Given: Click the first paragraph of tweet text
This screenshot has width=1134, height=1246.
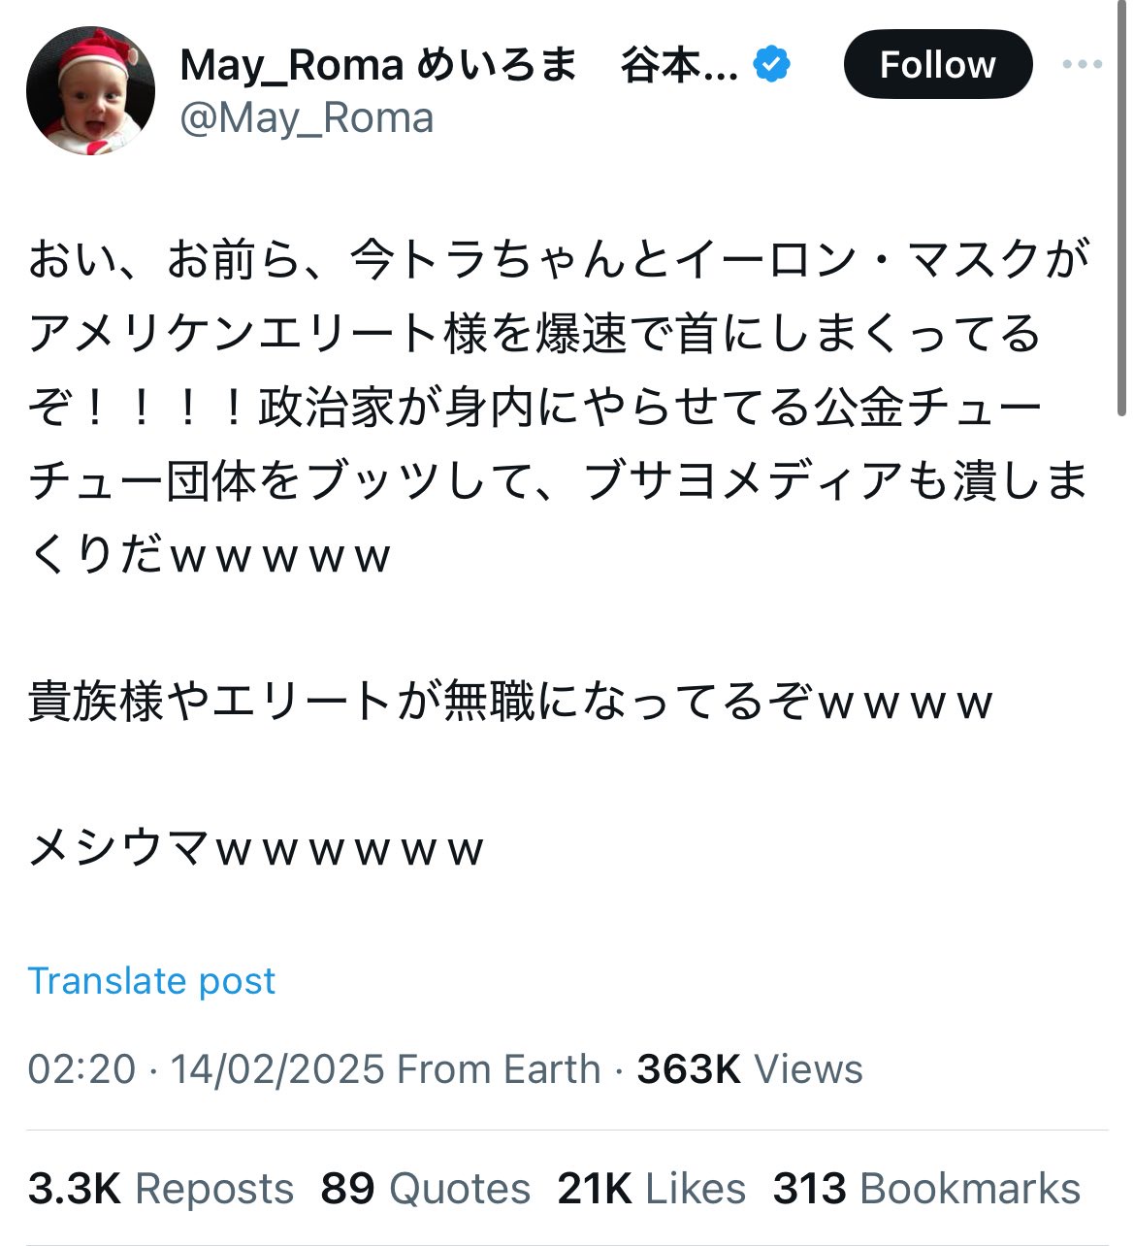Looking at the screenshot, I should 559,408.
